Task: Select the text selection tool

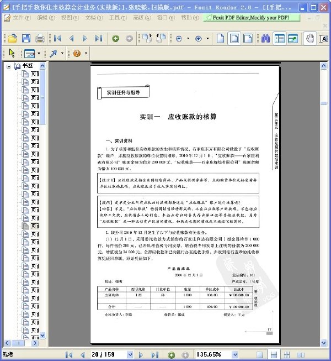Action: tap(323, 38)
